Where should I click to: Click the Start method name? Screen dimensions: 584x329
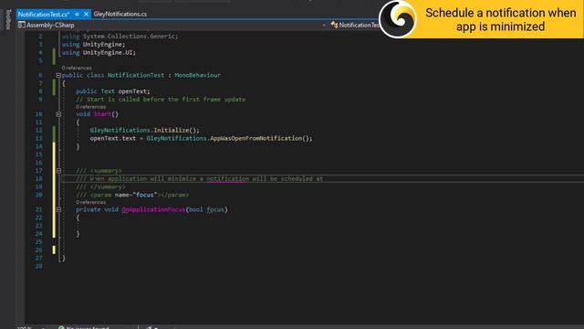(x=102, y=114)
